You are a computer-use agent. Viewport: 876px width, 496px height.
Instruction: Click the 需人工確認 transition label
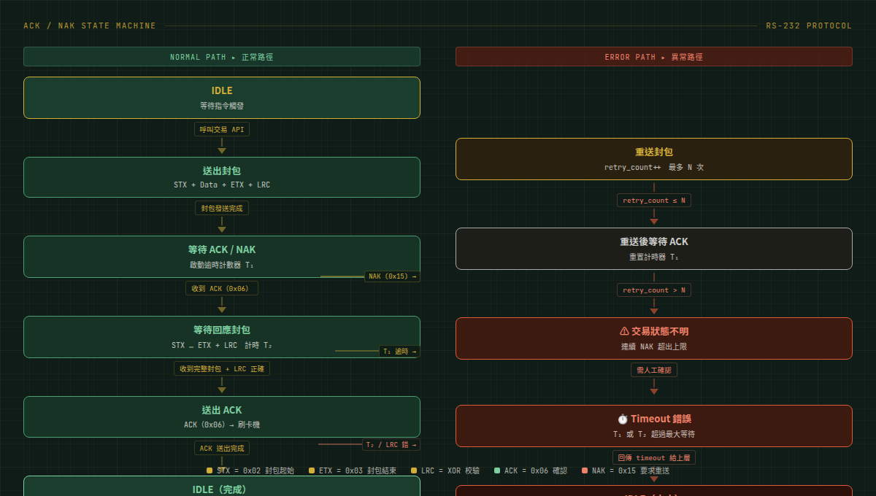pyautogui.click(x=654, y=370)
